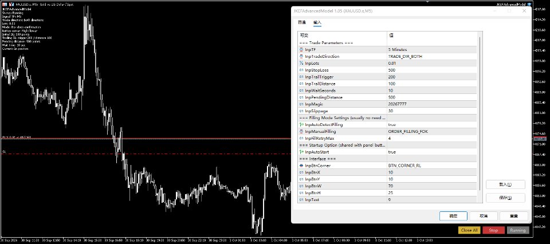The width and height of the screenshot is (550, 244).
Task: Open the InpTF '5 Minutes' value dropdown
Action: (x=432, y=49)
